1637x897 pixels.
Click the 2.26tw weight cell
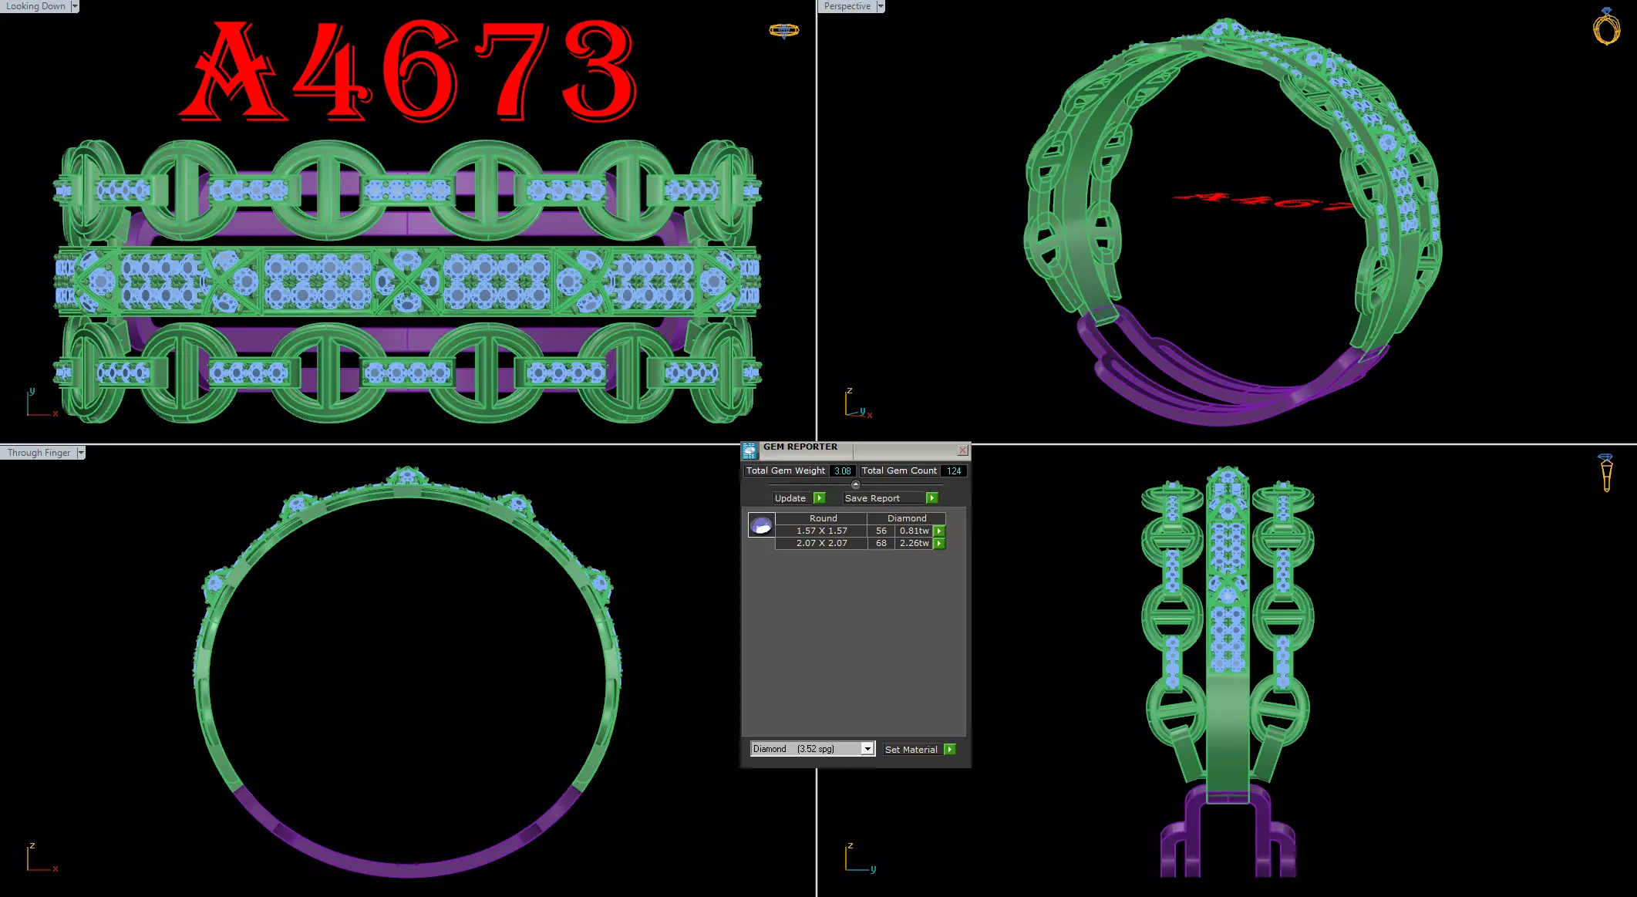point(914,543)
